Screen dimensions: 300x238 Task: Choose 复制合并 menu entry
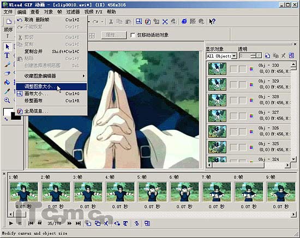tap(51, 52)
